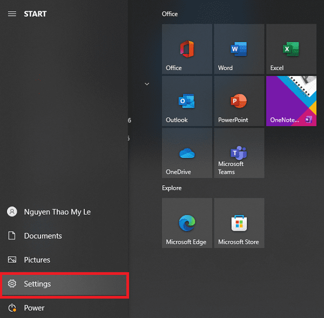This screenshot has height=318, width=324.
Task: Open the Office app tile
Action: click(x=187, y=49)
